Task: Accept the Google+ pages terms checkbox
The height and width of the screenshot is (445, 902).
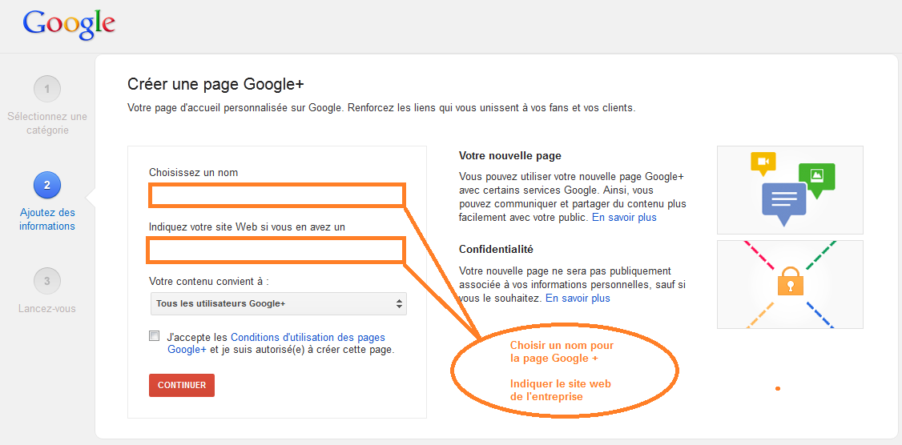Action: (155, 336)
